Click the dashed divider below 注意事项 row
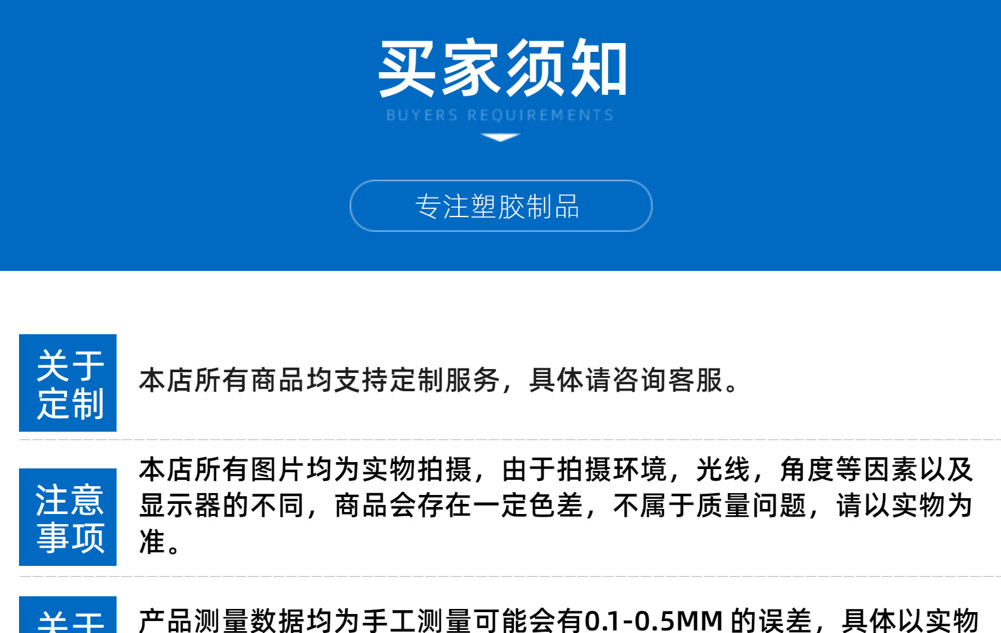1001x633 pixels. pos(510,577)
